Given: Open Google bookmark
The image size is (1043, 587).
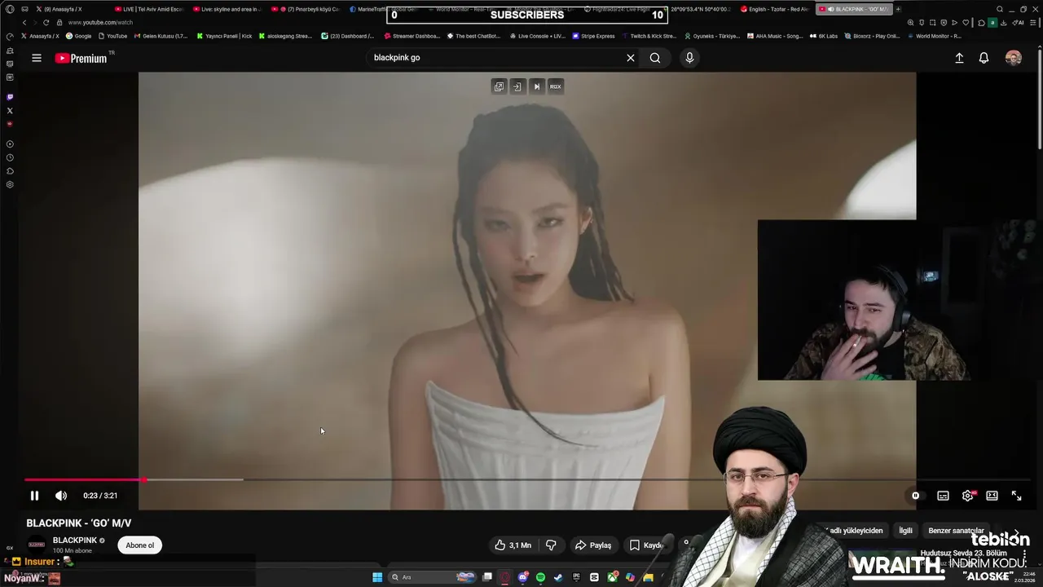Looking at the screenshot, I should tap(79, 36).
